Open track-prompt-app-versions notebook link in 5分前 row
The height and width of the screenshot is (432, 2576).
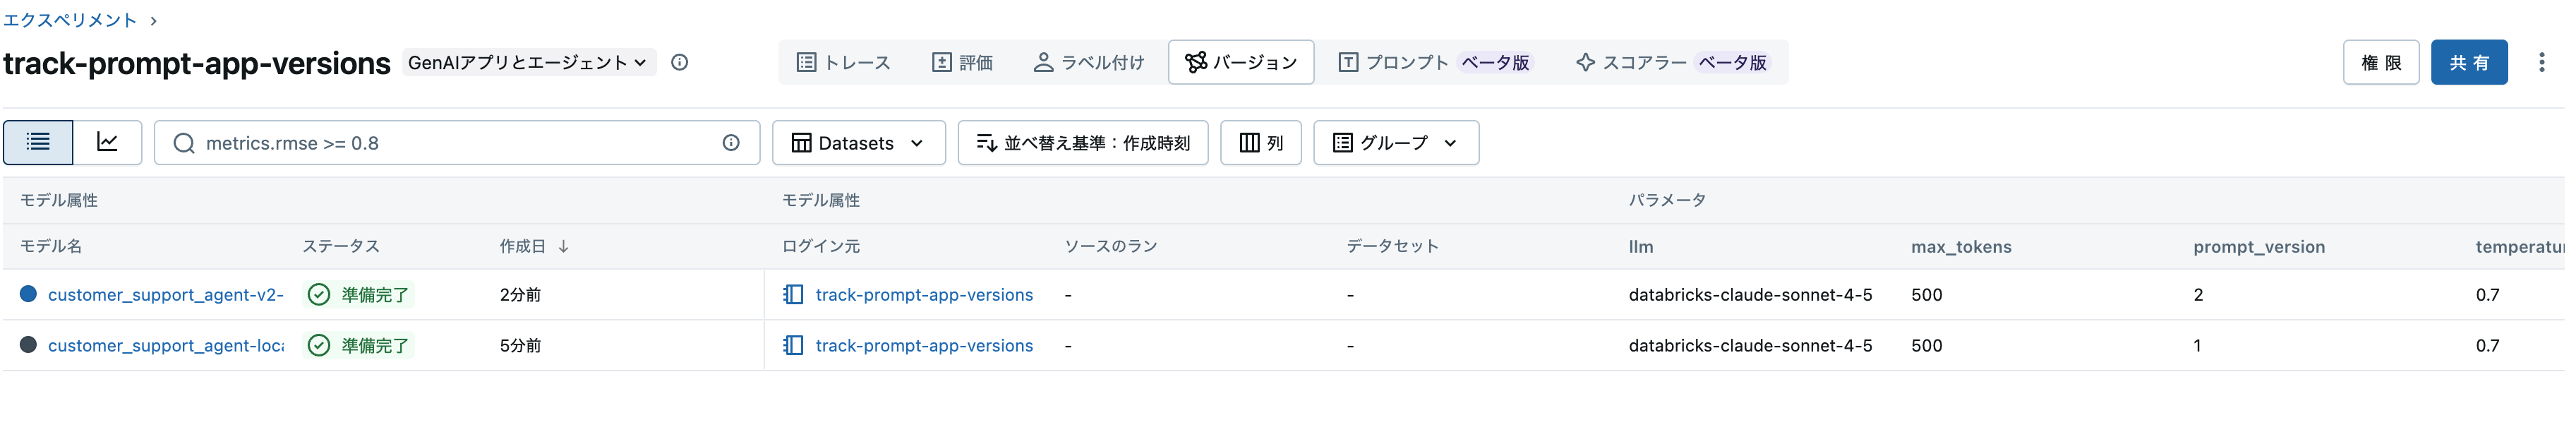tap(924, 345)
